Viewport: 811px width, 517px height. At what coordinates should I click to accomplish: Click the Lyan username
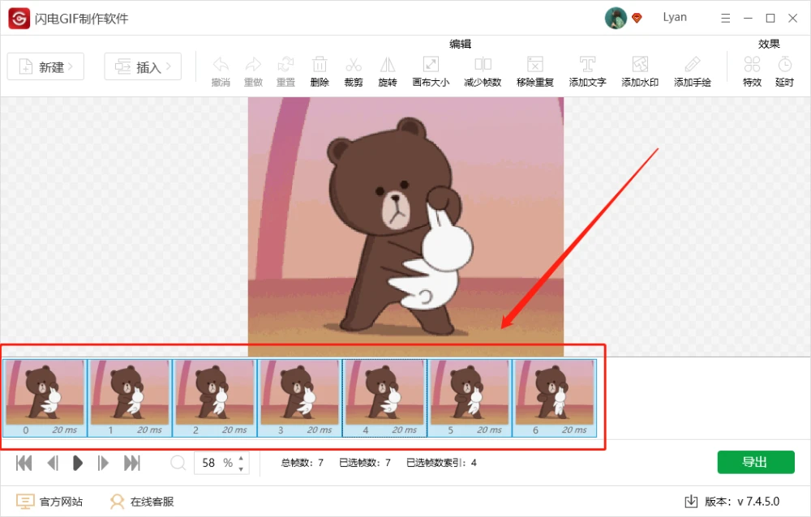click(675, 17)
